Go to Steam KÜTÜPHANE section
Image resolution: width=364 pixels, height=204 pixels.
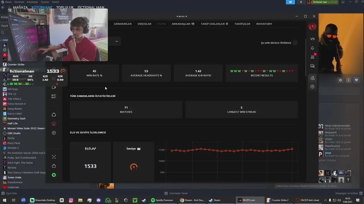[42, 7]
